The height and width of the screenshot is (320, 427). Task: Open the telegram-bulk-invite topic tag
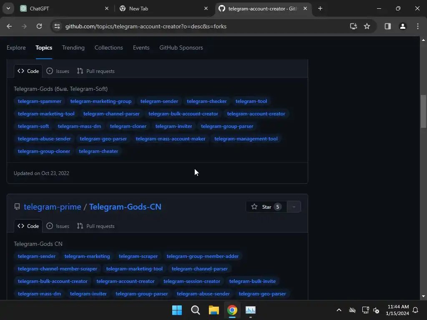[x=252, y=281]
